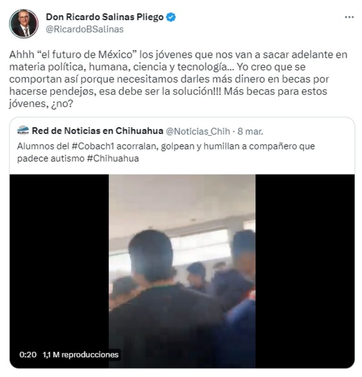Follow the #Chihuahua hashtag

[x=113, y=159]
